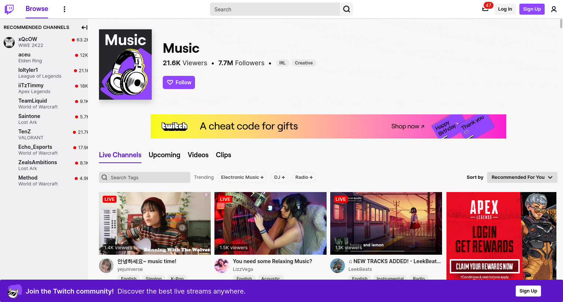Click Shop now in the gift banner

click(x=408, y=126)
